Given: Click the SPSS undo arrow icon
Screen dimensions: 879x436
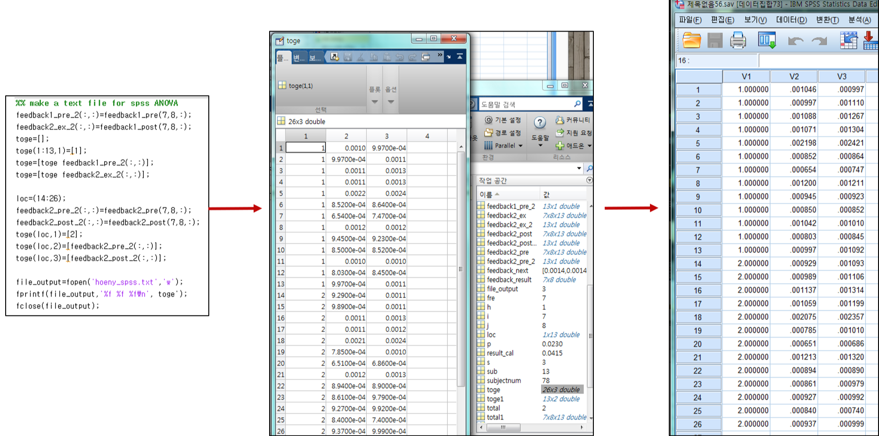Looking at the screenshot, I should [796, 41].
